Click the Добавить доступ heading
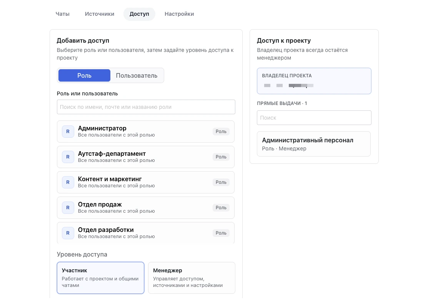 (83, 41)
